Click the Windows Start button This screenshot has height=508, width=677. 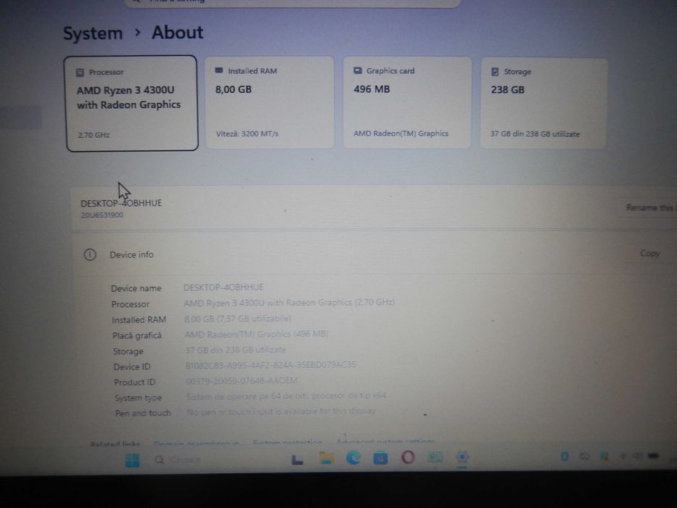pos(132,460)
